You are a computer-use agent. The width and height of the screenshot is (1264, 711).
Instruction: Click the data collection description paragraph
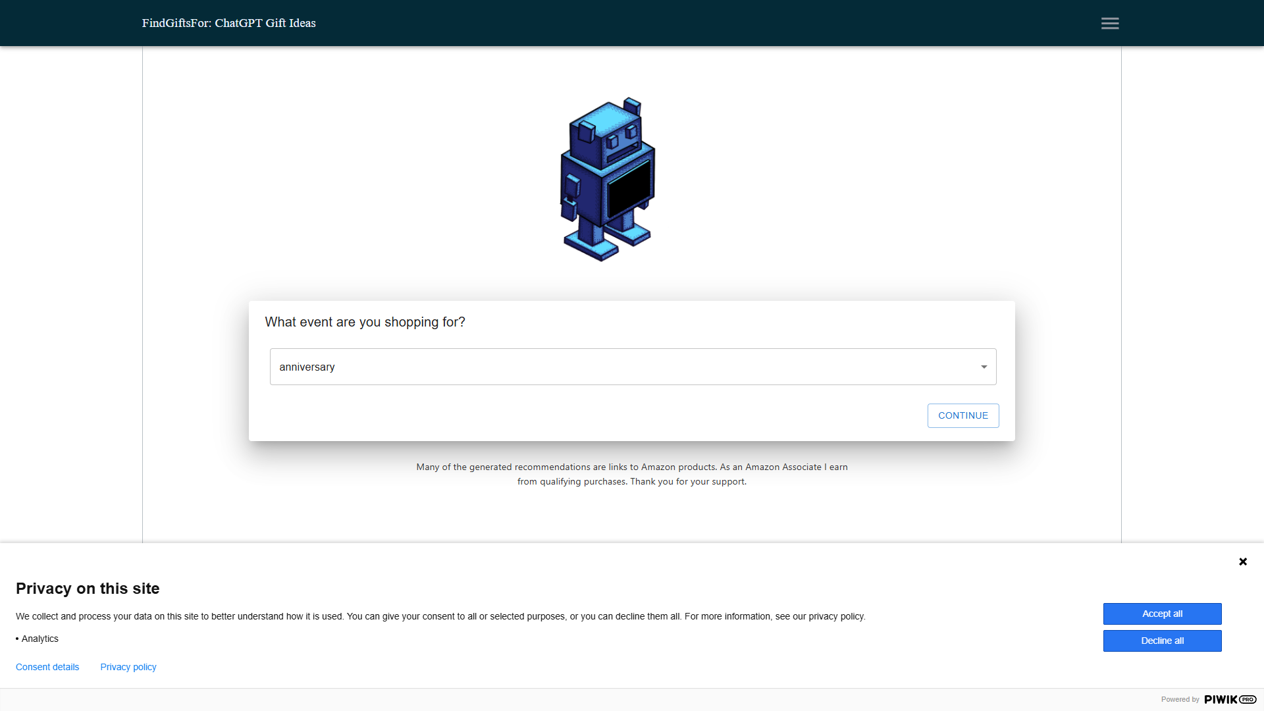pyautogui.click(x=440, y=616)
